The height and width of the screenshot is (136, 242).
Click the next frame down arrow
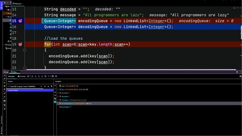pos(48,87)
